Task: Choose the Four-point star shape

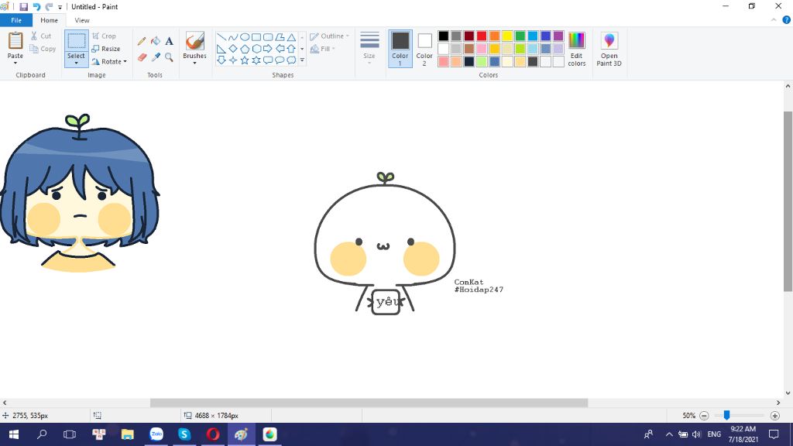Action: pyautogui.click(x=232, y=60)
